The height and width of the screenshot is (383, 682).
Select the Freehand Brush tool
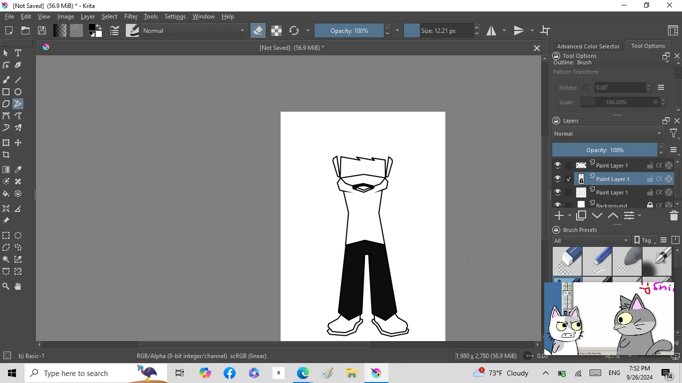tap(6, 80)
